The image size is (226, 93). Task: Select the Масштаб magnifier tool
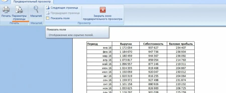pyautogui.click(x=36, y=11)
